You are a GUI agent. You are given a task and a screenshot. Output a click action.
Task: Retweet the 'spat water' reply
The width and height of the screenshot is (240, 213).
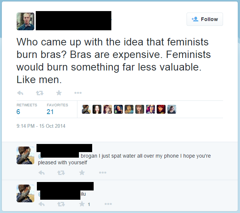coord(61,173)
